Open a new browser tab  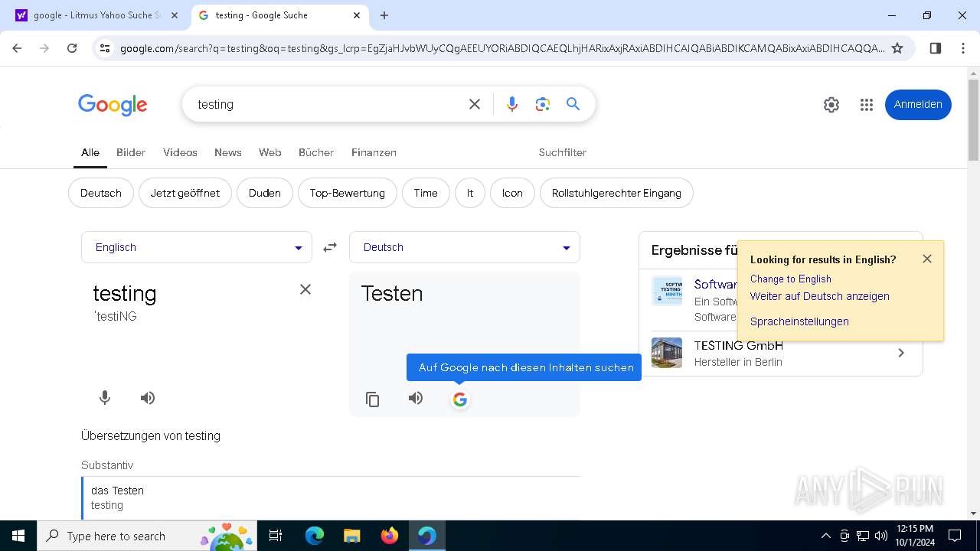[384, 15]
